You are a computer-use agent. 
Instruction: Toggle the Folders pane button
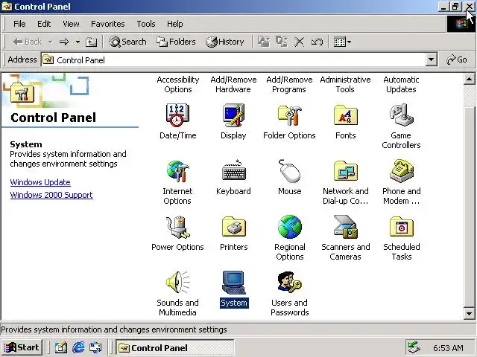tap(176, 42)
